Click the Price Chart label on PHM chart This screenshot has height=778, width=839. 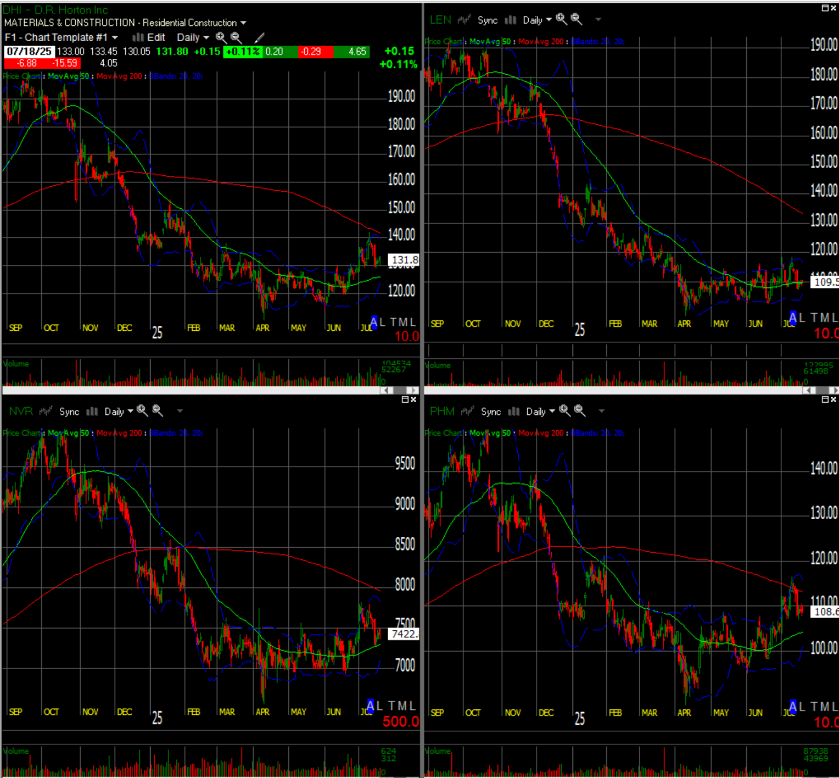[x=444, y=434]
